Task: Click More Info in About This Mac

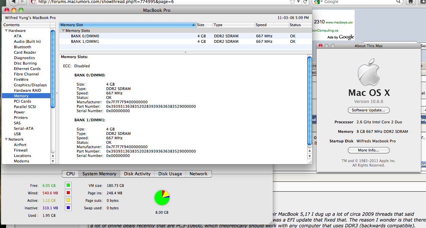Action: click(369, 150)
